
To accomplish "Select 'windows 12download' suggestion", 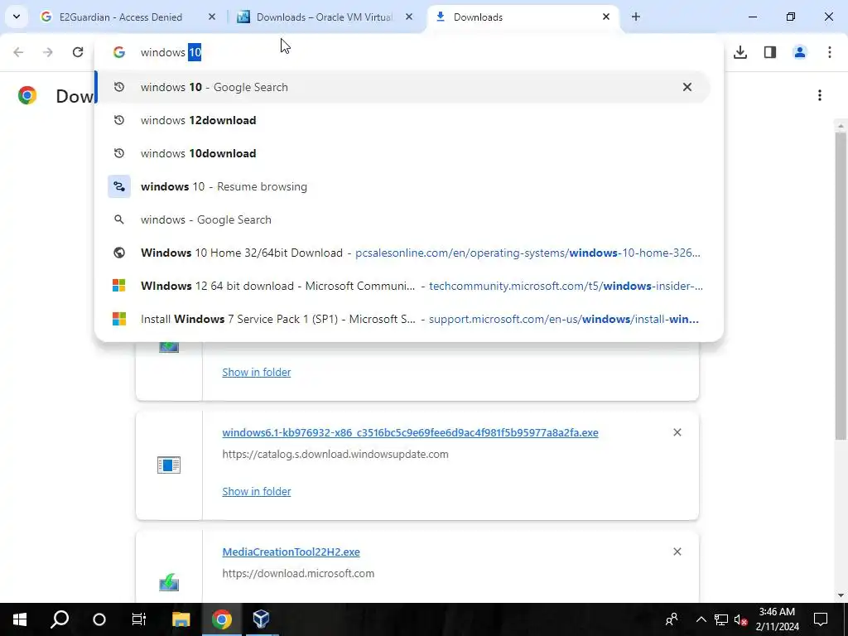I will point(402,120).
